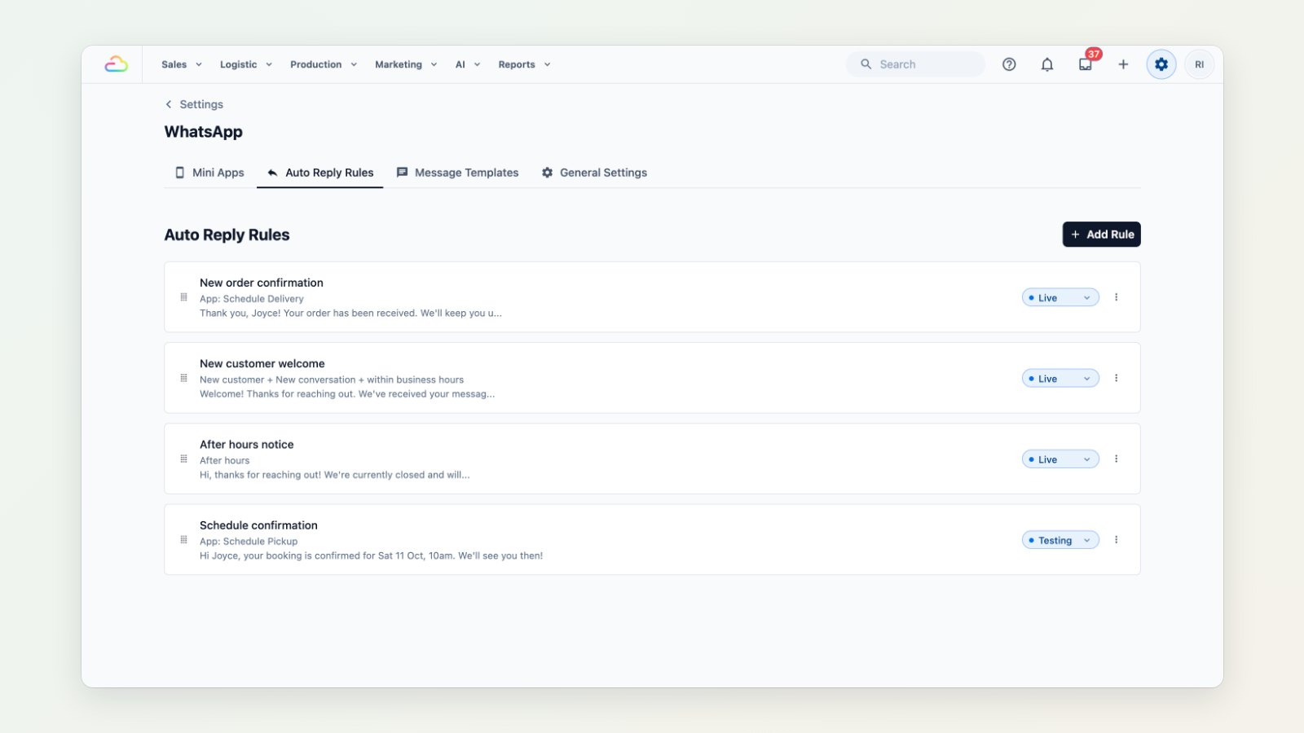Click the 'Hi Joyce, your booking is confirmed' message

point(371,555)
